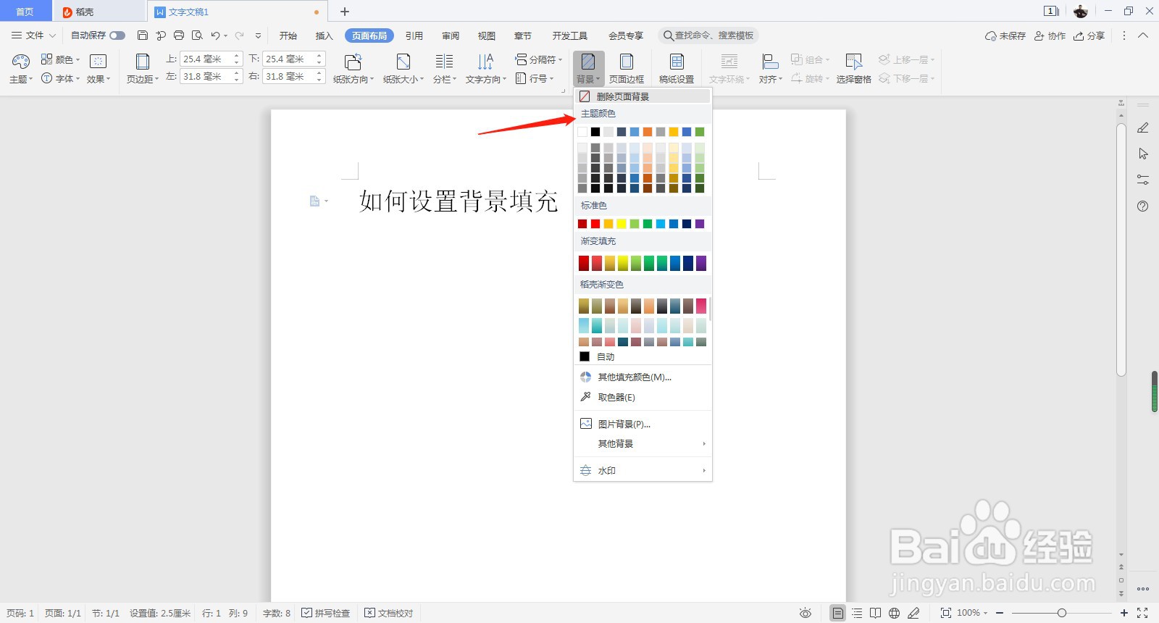
Task: Click the 稿纸设置 grid paper icon
Action: tap(677, 62)
